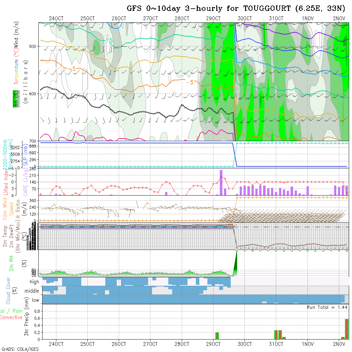This screenshot has height=352, width=352.
Task: Click the teal 15 contour label
Action: pyautogui.click(x=109, y=41)
